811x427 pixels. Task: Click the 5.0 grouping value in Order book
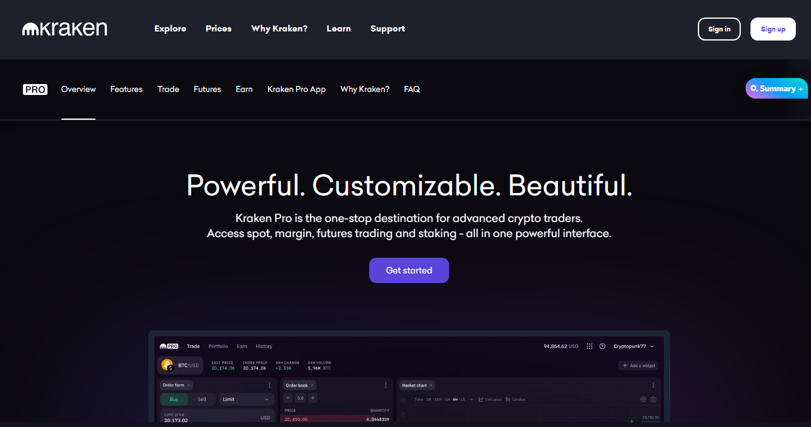click(301, 398)
